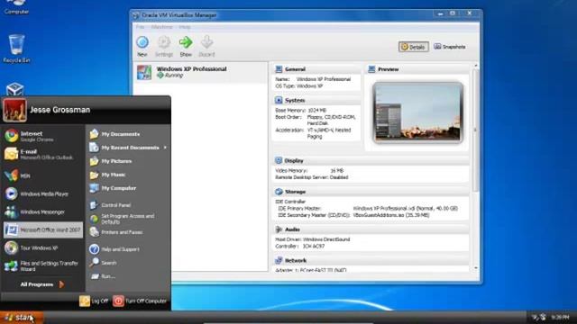Click the Video Memory value text
577x324 pixels.
click(336, 170)
